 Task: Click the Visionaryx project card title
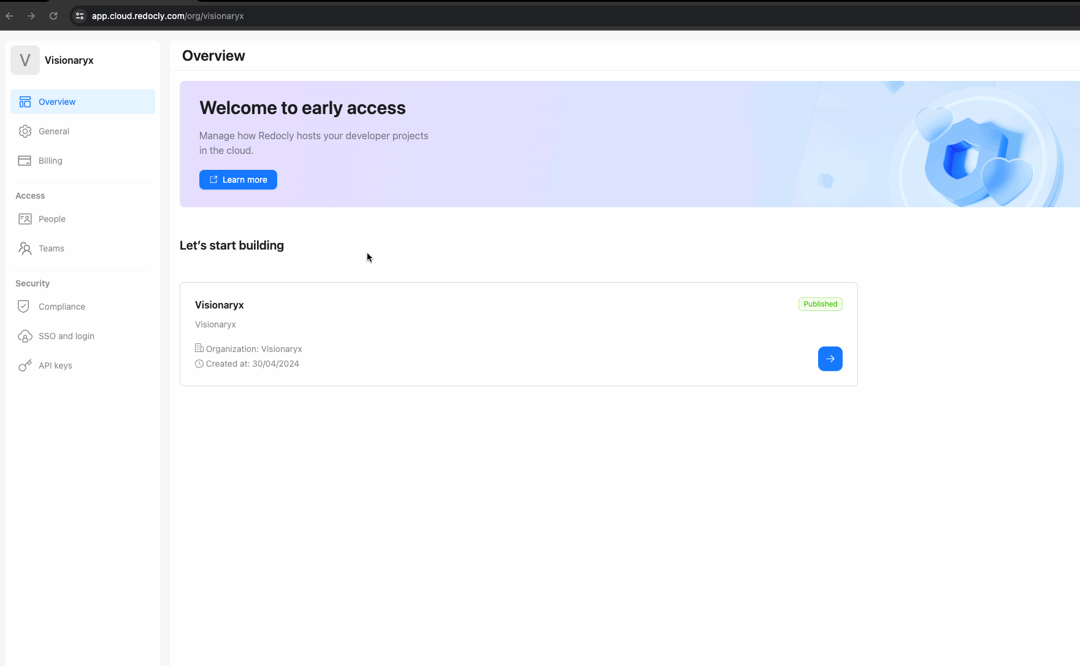[x=220, y=305]
